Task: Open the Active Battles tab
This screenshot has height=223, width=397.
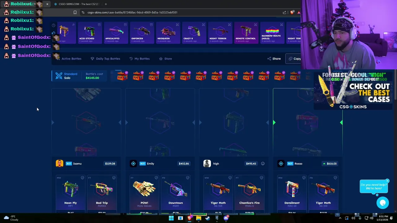Action: (69, 59)
